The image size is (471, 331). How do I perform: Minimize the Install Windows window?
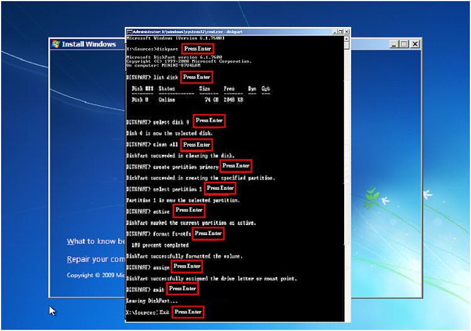394,44
